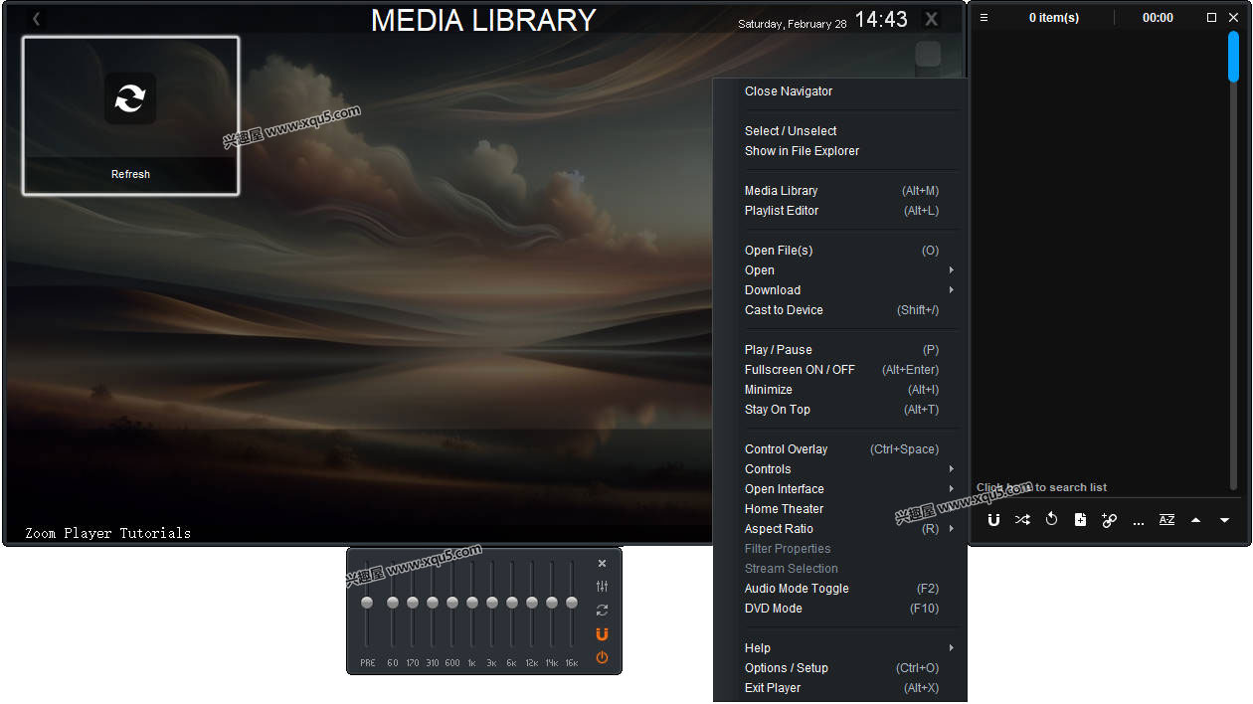Viewport: 1253px width, 704px height.
Task: Open Options / Setup
Action: click(x=786, y=667)
